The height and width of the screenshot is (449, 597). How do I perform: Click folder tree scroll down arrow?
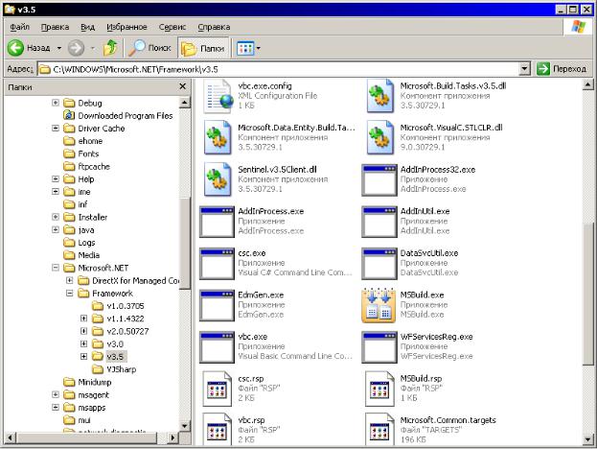(184, 426)
